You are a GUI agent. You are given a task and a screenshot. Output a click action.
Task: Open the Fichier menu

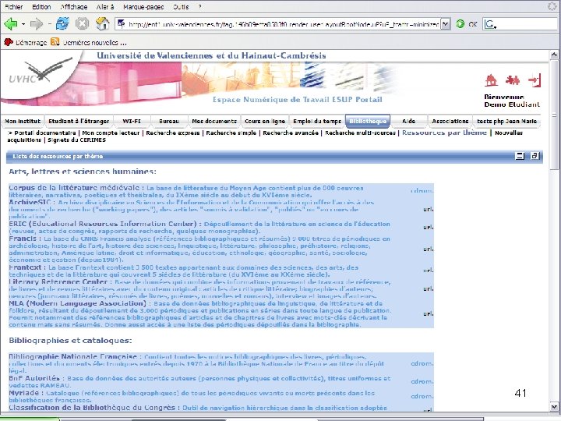pos(13,6)
